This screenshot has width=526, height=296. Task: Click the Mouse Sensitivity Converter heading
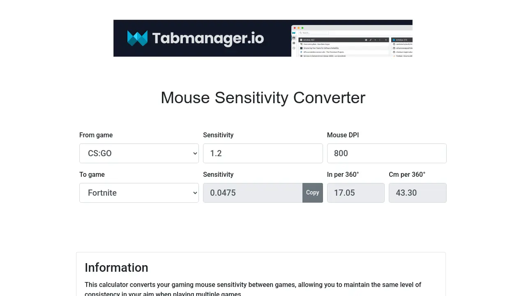click(x=263, y=98)
